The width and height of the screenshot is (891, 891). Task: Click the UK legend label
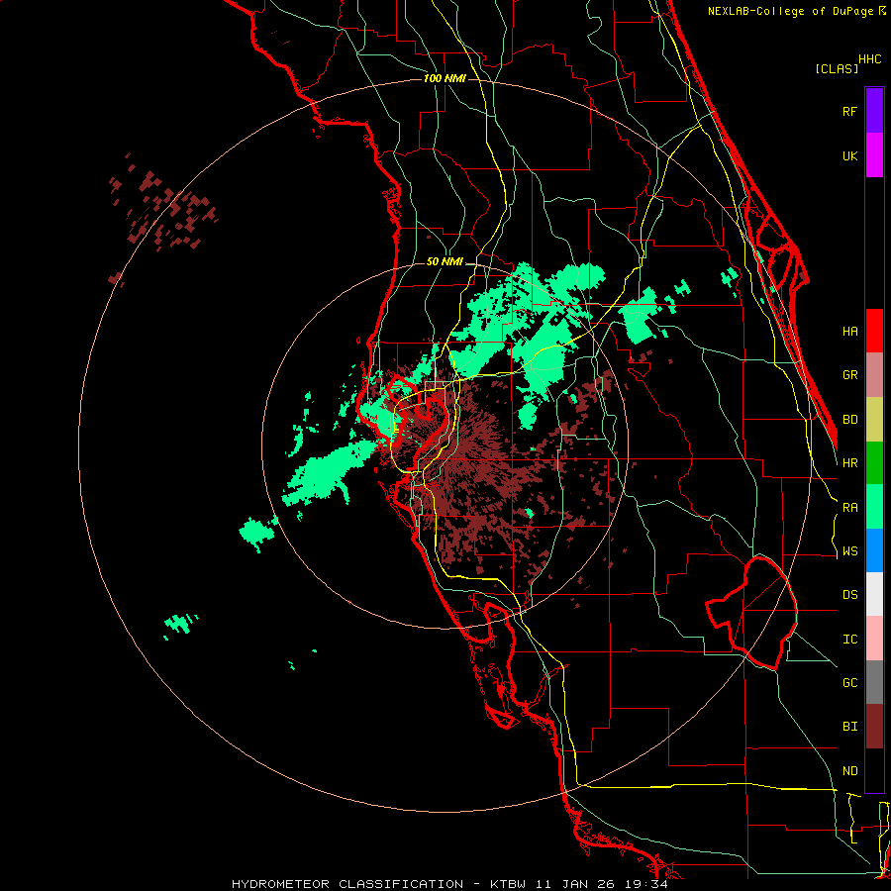click(x=849, y=155)
